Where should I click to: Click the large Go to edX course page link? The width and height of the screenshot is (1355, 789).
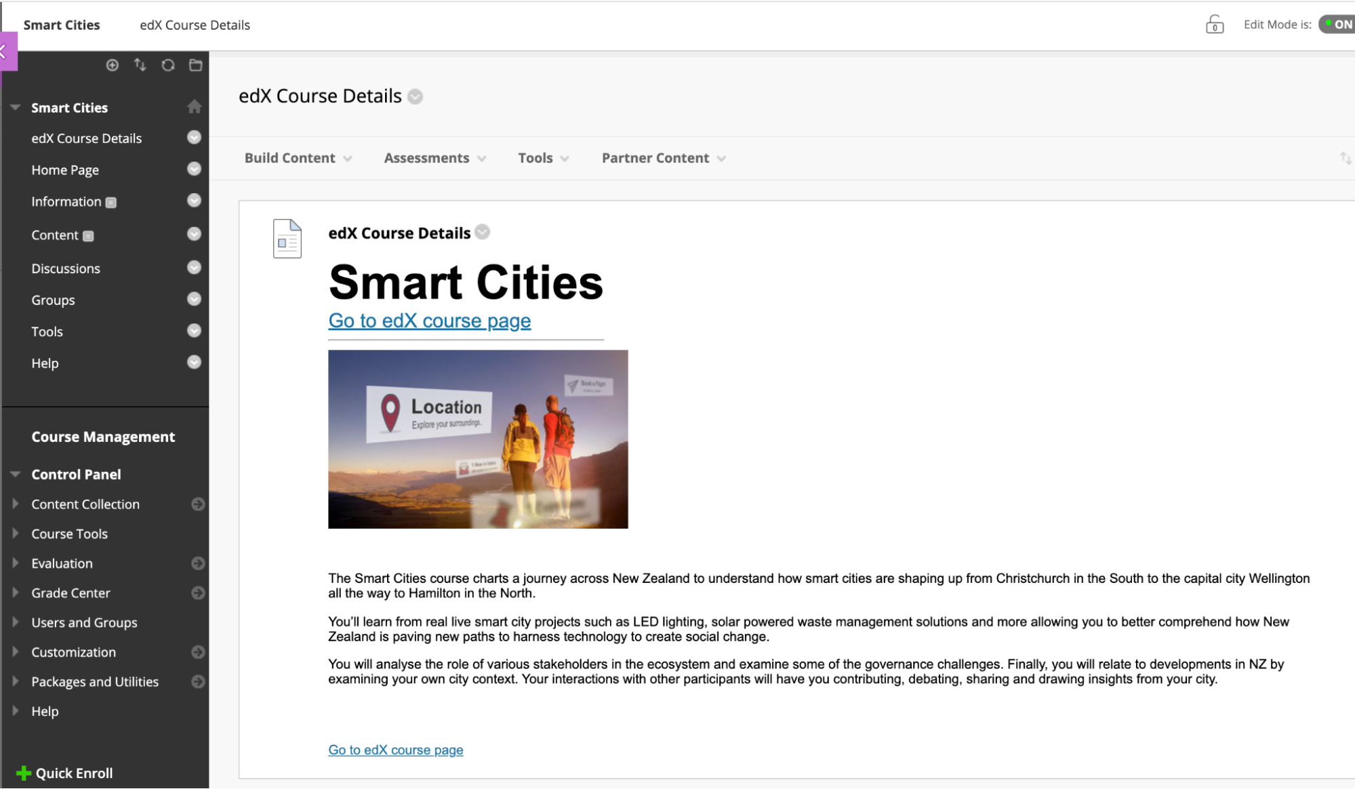(429, 321)
